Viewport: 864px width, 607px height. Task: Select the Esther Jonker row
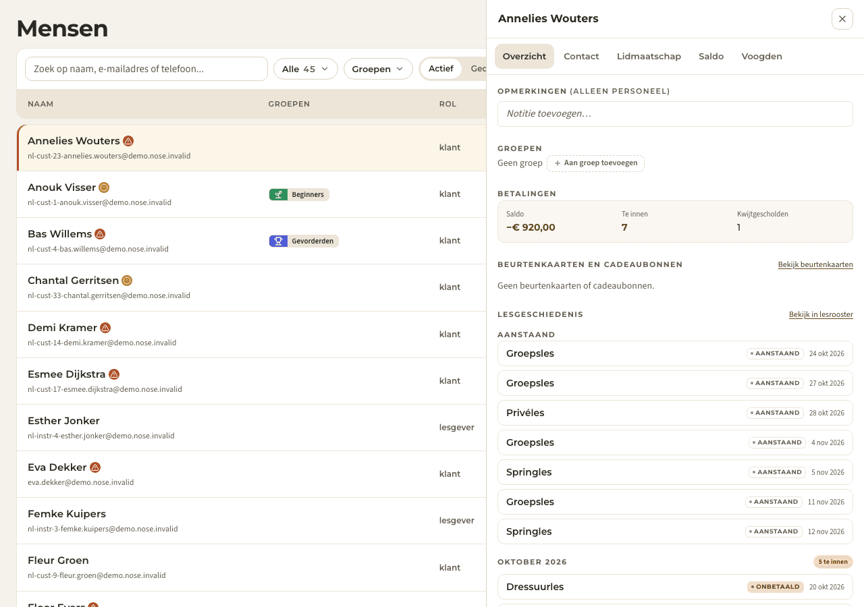pos(252,428)
